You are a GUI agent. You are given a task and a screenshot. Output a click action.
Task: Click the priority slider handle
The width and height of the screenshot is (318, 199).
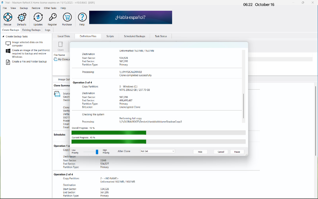97,152
